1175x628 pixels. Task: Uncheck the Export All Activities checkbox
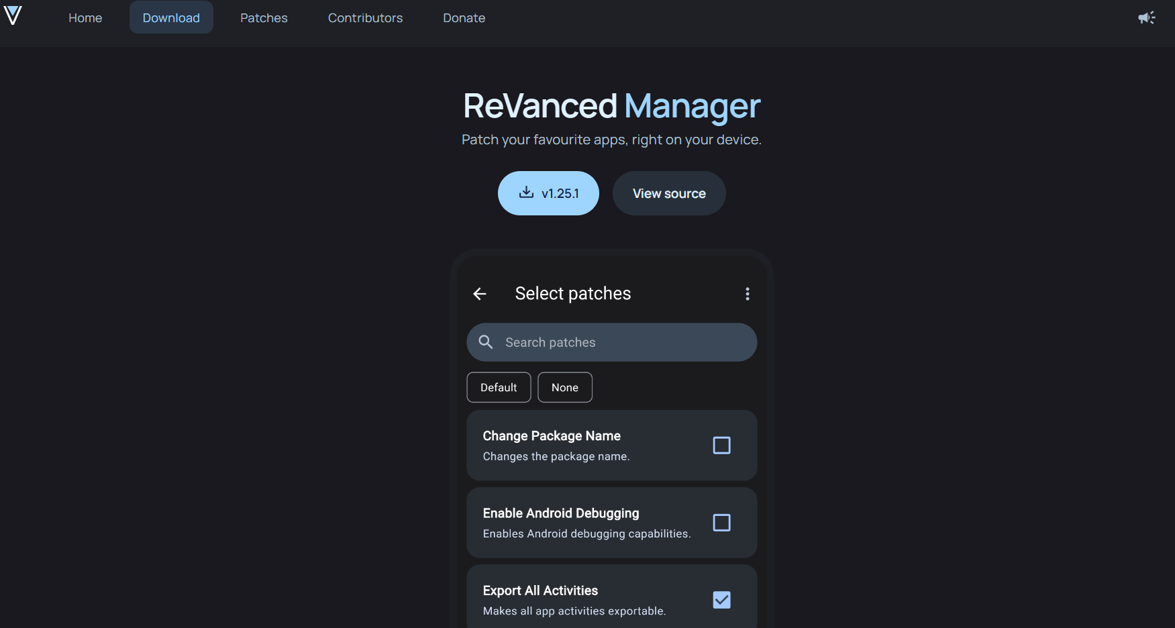pyautogui.click(x=721, y=600)
